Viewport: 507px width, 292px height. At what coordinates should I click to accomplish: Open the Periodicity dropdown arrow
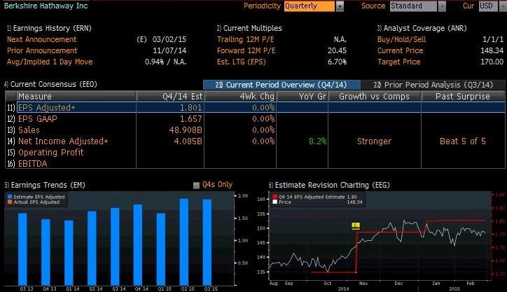340,6
